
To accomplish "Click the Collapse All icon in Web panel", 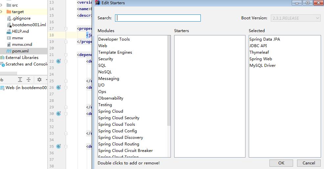I will 29,80.
